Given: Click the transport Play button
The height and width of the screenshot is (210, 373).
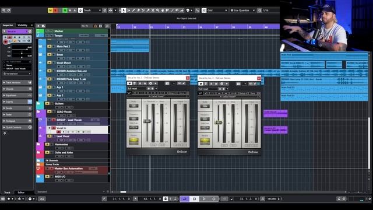Looking at the screenshot, I should coord(204,199).
